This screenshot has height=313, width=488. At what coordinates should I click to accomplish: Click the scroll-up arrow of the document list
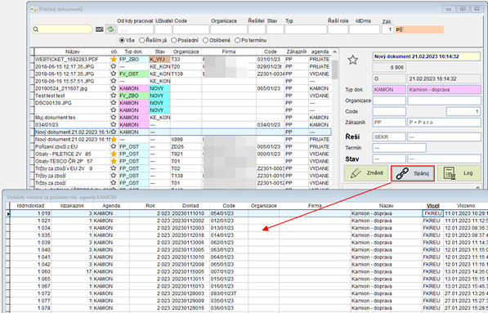tap(334, 52)
